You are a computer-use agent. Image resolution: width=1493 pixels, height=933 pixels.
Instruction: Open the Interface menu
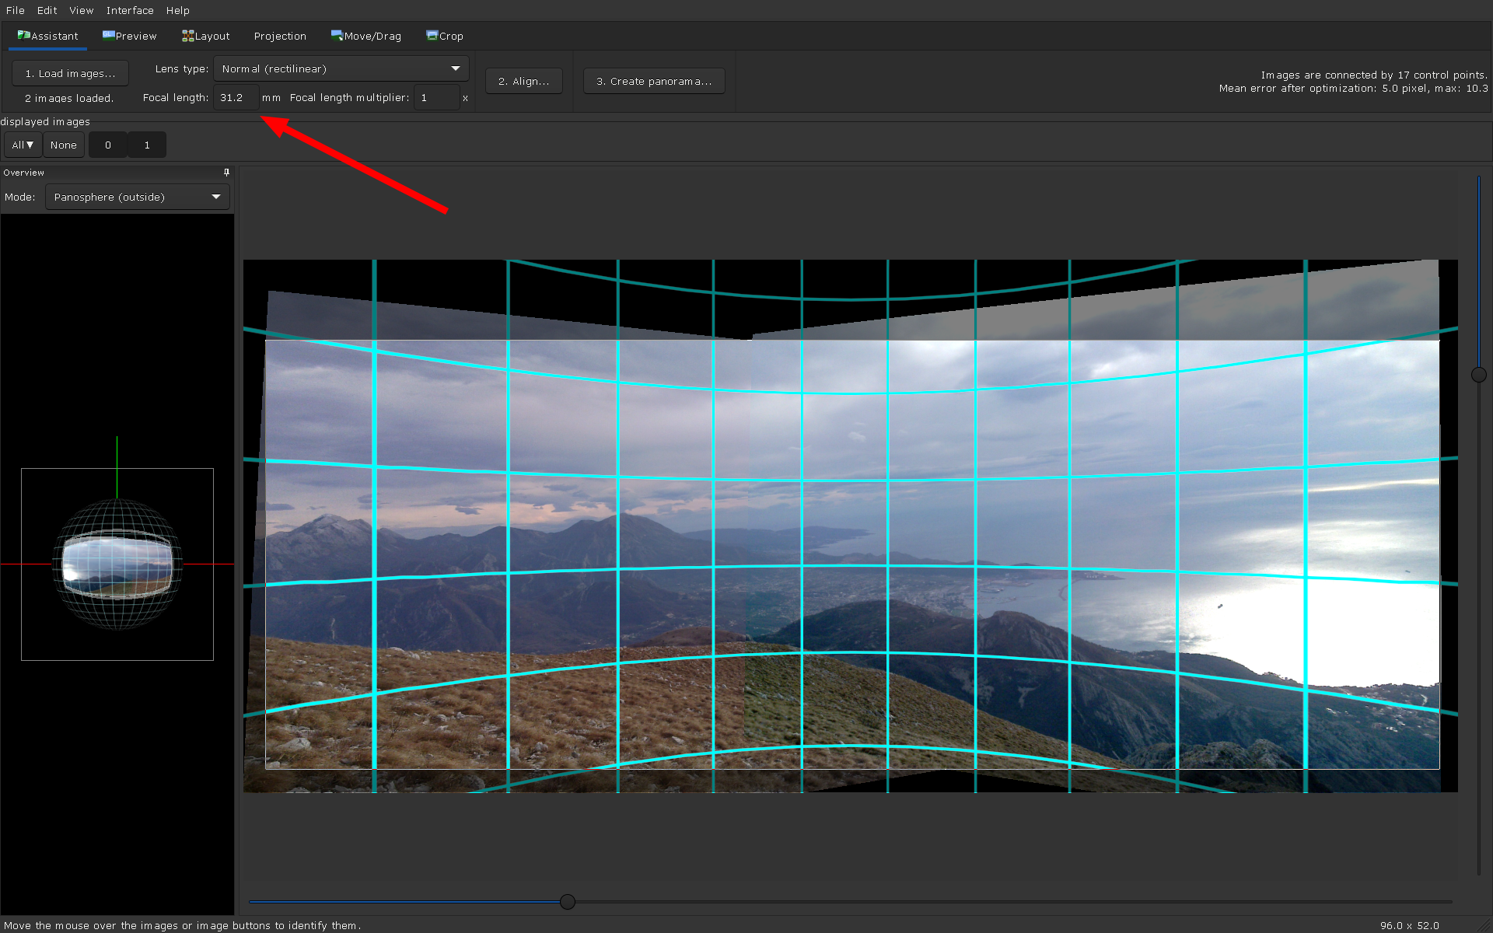(x=130, y=10)
